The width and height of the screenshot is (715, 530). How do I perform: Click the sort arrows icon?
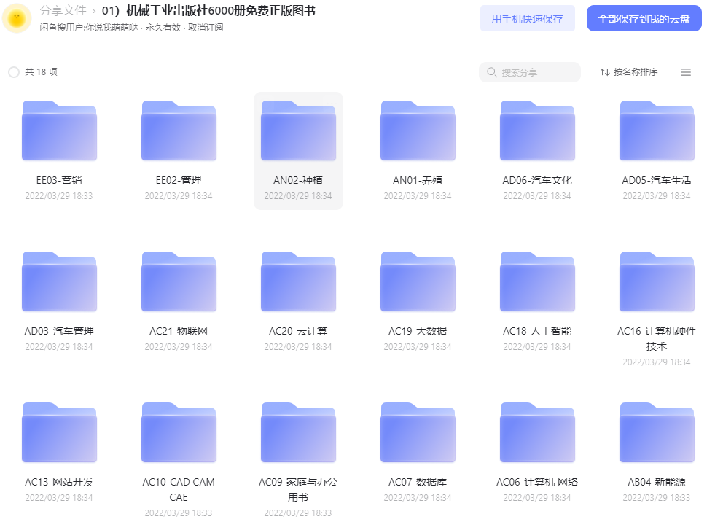(605, 72)
